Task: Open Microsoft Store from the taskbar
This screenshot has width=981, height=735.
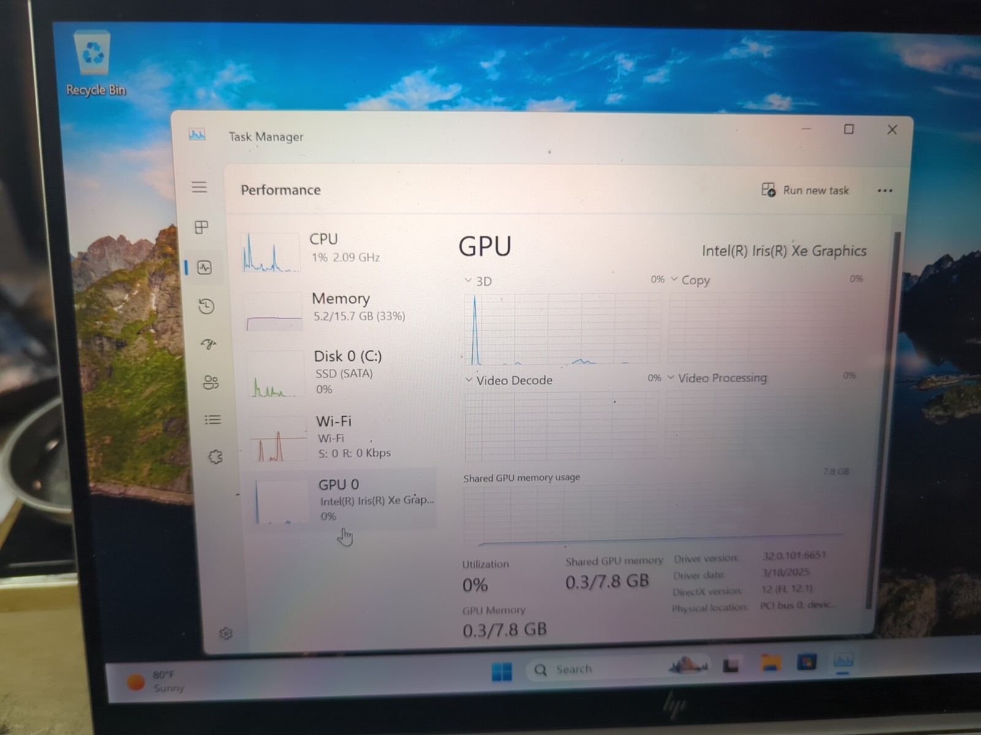Action: (x=807, y=662)
